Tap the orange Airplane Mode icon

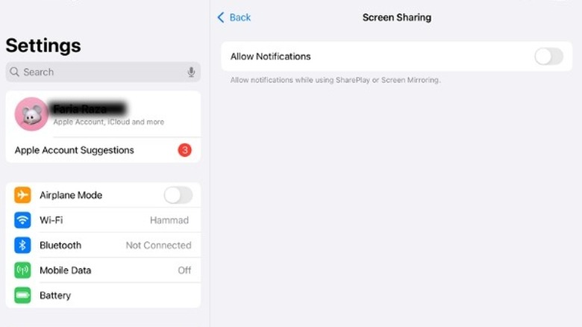click(22, 195)
